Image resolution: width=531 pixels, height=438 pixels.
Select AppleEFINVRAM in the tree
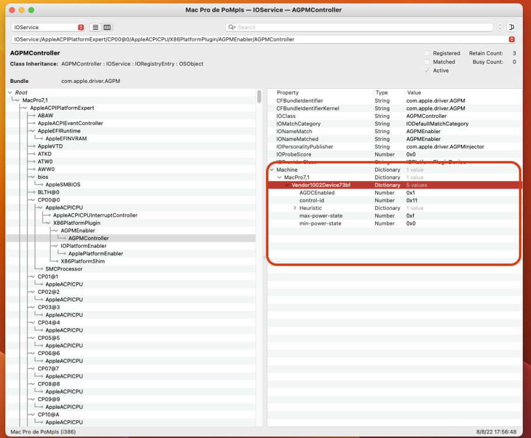(x=66, y=138)
